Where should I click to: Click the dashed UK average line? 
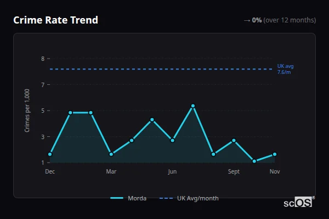tap(161, 69)
